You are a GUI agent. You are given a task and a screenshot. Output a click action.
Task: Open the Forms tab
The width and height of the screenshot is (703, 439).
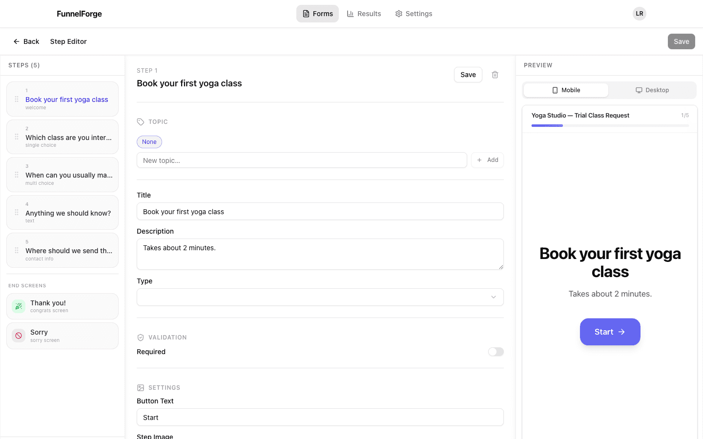pyautogui.click(x=317, y=14)
